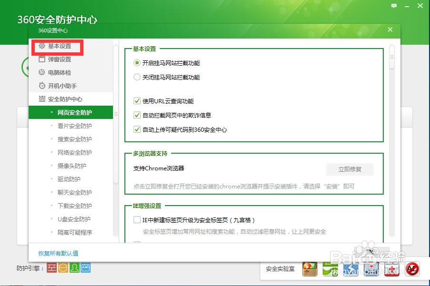Close the 360设置中心 dialog
430x286 pixels.
[390, 30]
